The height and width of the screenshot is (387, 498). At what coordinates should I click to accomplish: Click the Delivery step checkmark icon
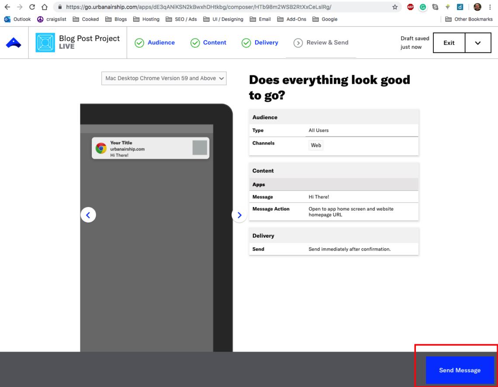click(246, 42)
